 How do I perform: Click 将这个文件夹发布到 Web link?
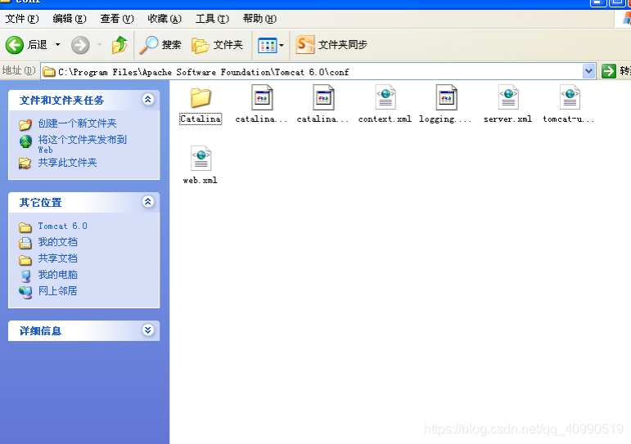(83, 144)
